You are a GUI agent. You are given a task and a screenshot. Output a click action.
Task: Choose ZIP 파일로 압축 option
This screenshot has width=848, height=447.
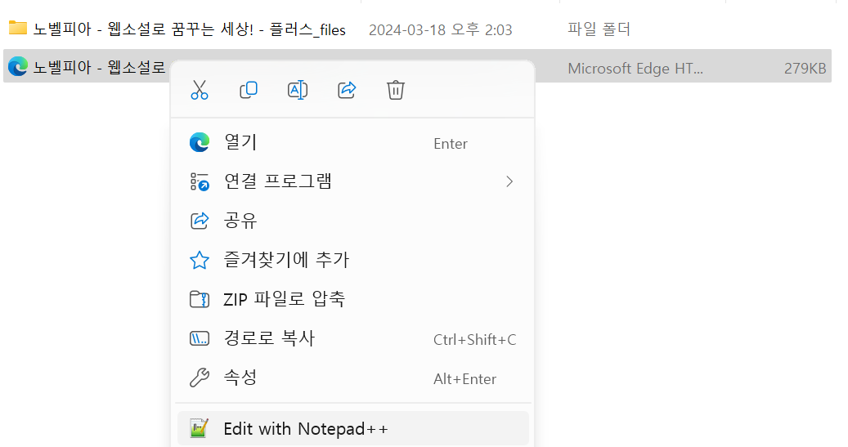click(352, 299)
